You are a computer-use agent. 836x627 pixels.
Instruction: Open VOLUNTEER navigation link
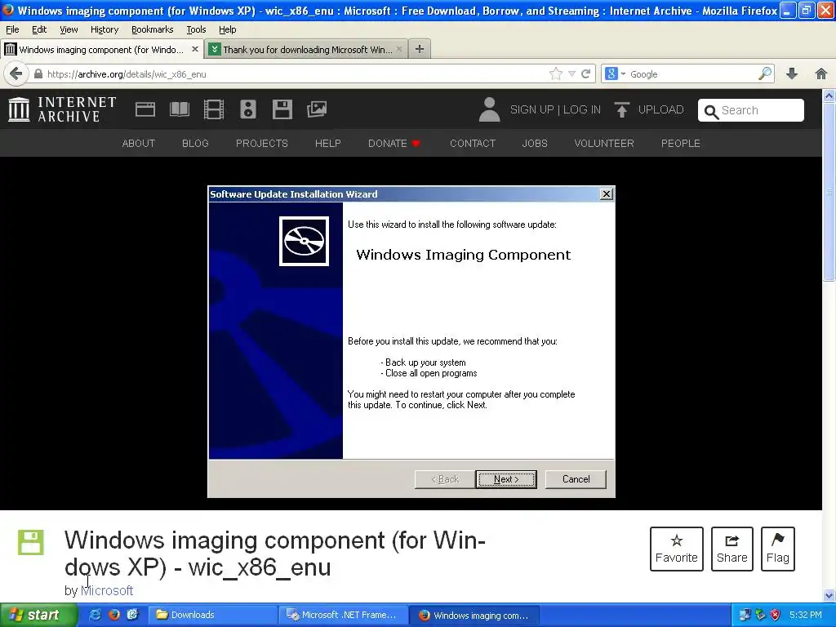(604, 143)
